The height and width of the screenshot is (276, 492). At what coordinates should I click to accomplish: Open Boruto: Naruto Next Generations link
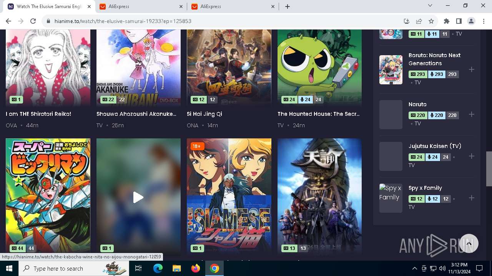[434, 59]
